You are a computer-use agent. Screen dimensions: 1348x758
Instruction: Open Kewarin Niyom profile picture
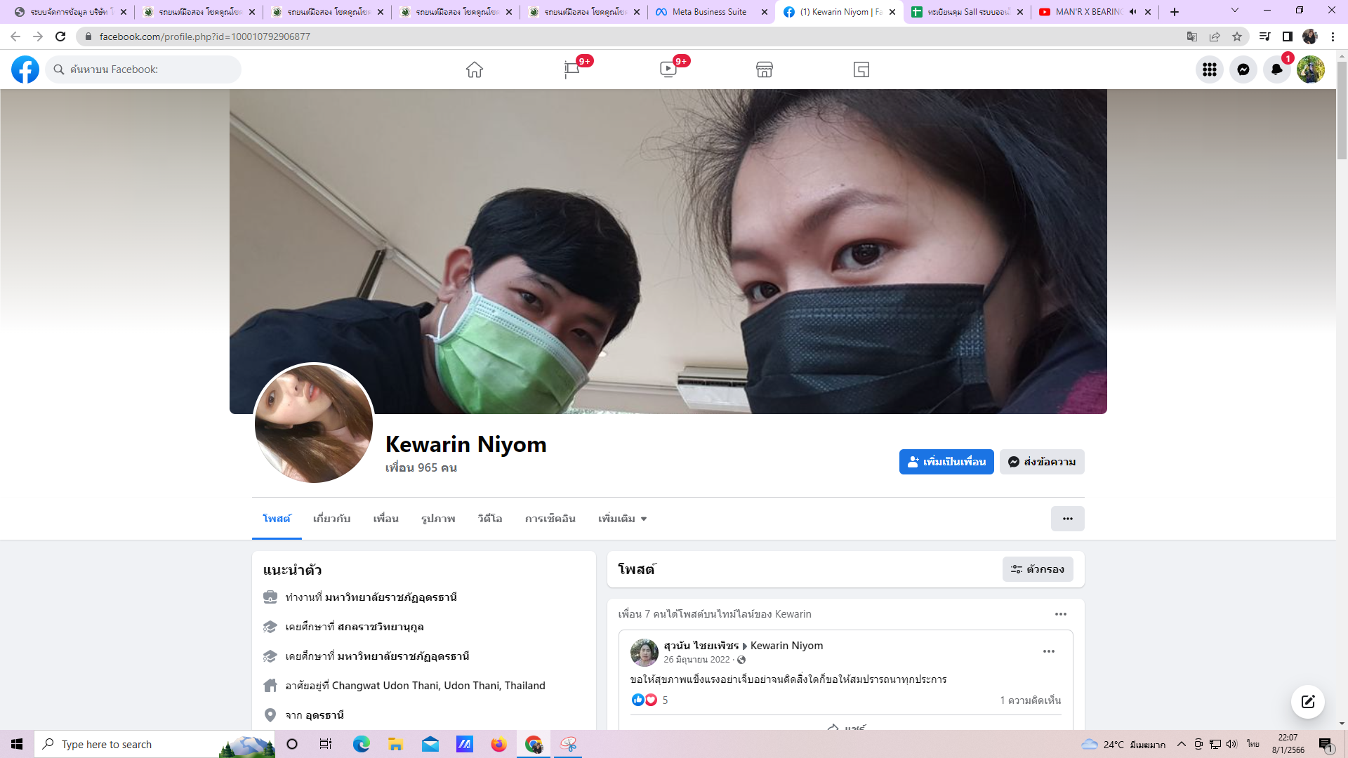coord(314,423)
